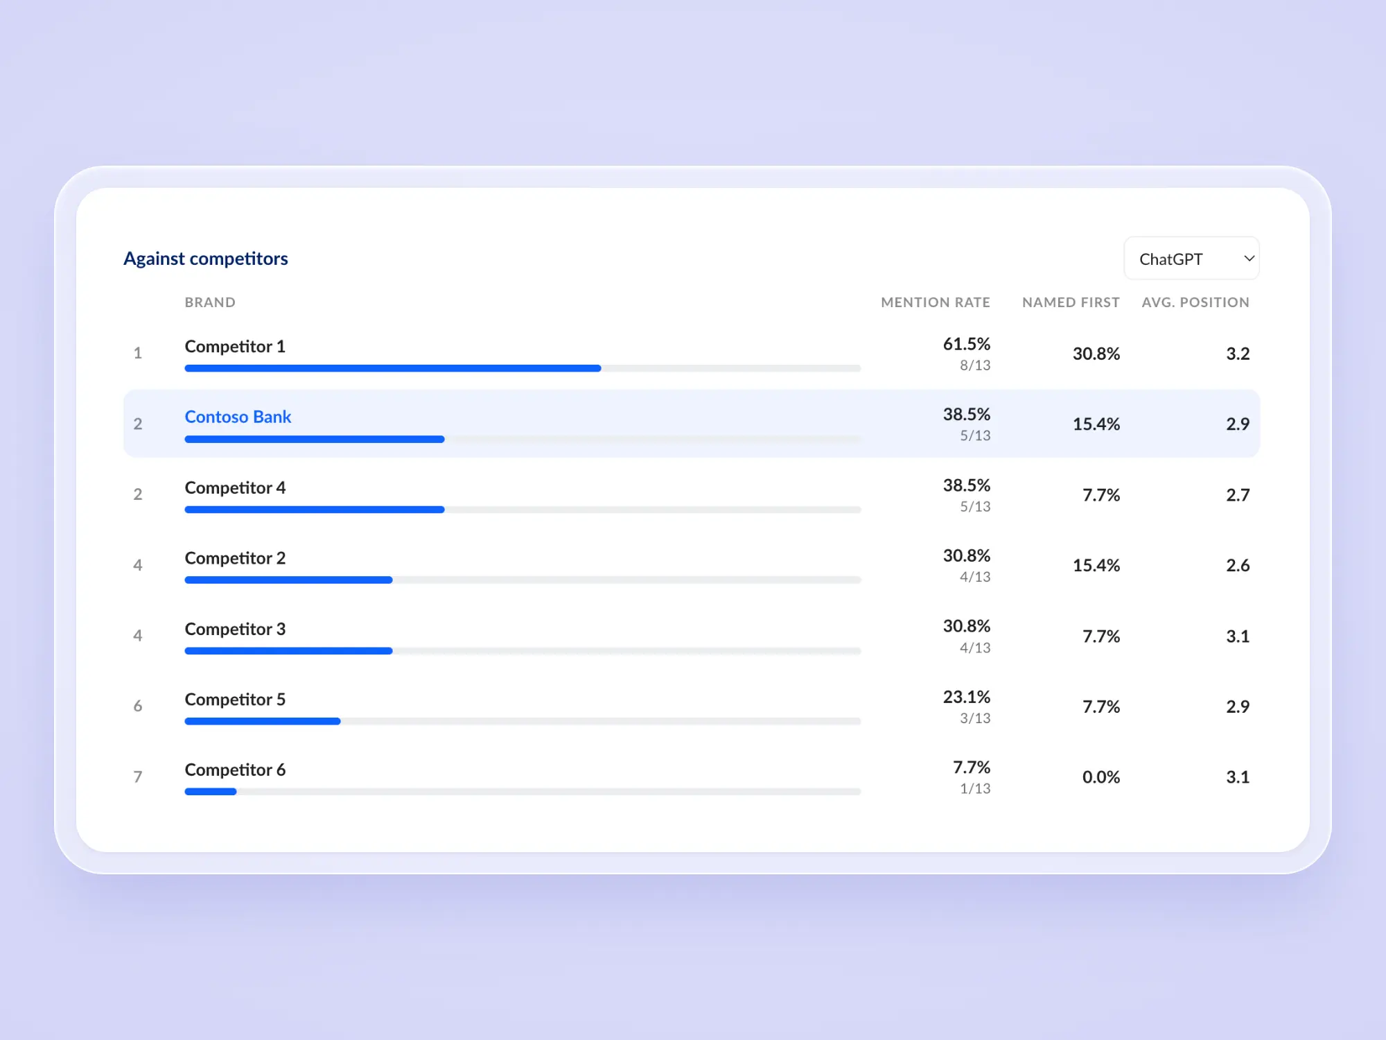Click Contoso Bank's 15.4% named first value
Image resolution: width=1386 pixels, height=1040 pixels.
point(1096,424)
